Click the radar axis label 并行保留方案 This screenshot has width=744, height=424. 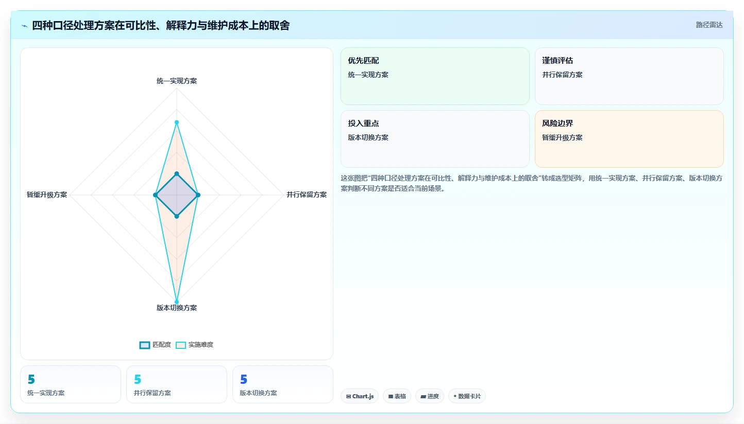(307, 195)
